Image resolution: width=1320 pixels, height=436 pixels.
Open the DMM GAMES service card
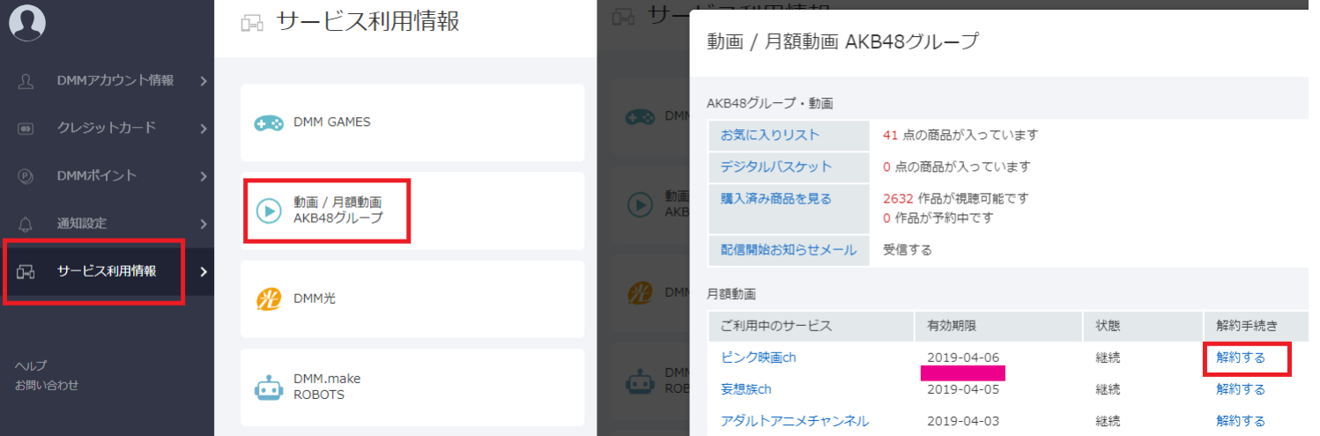coord(412,122)
